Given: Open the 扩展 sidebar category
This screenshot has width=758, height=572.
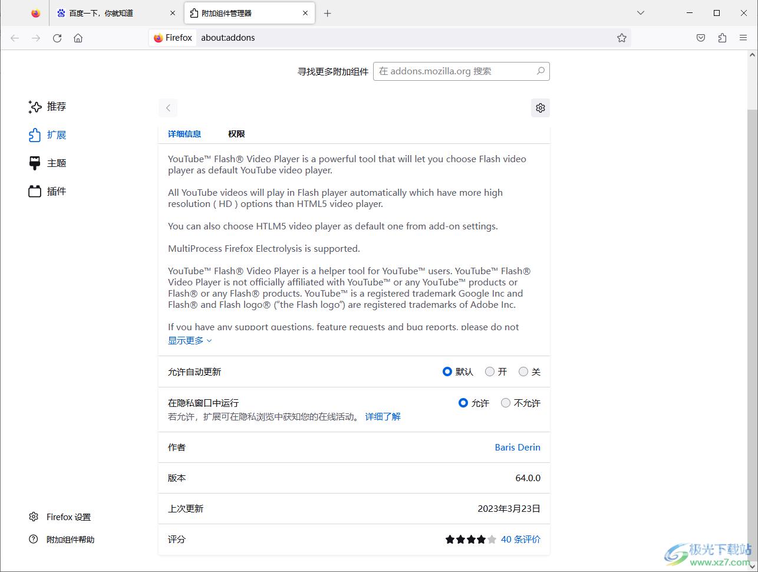Looking at the screenshot, I should tap(48, 135).
